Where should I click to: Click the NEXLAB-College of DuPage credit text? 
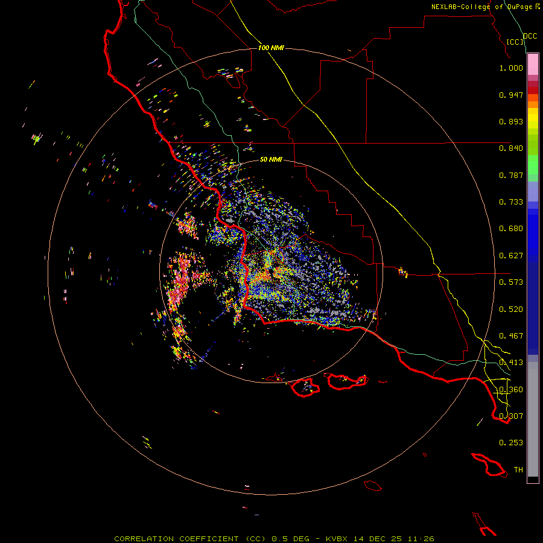coord(486,7)
